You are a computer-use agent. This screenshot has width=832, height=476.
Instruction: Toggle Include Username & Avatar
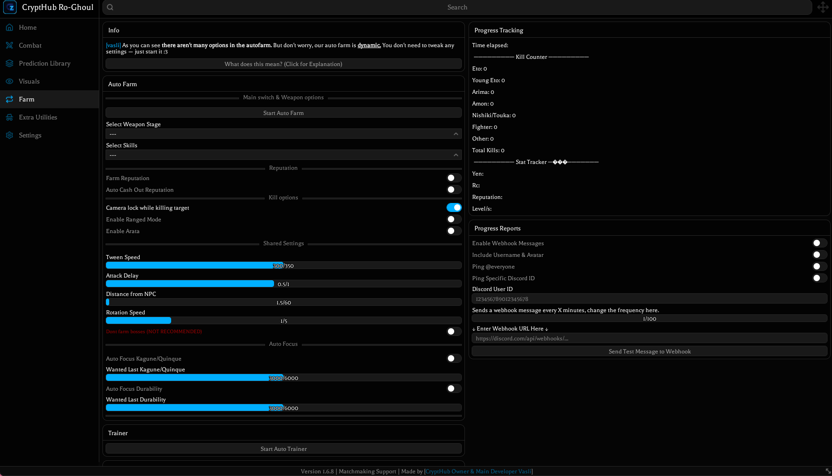pyautogui.click(x=819, y=255)
